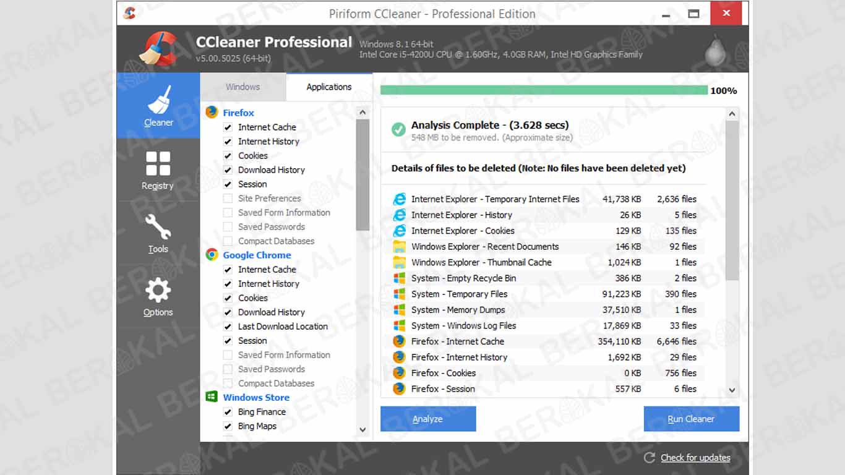845x475 pixels.
Task: Select the Firefox group heading
Action: click(239, 113)
